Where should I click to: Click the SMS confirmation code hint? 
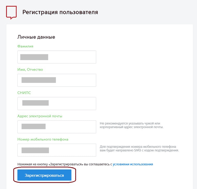tap(139, 148)
